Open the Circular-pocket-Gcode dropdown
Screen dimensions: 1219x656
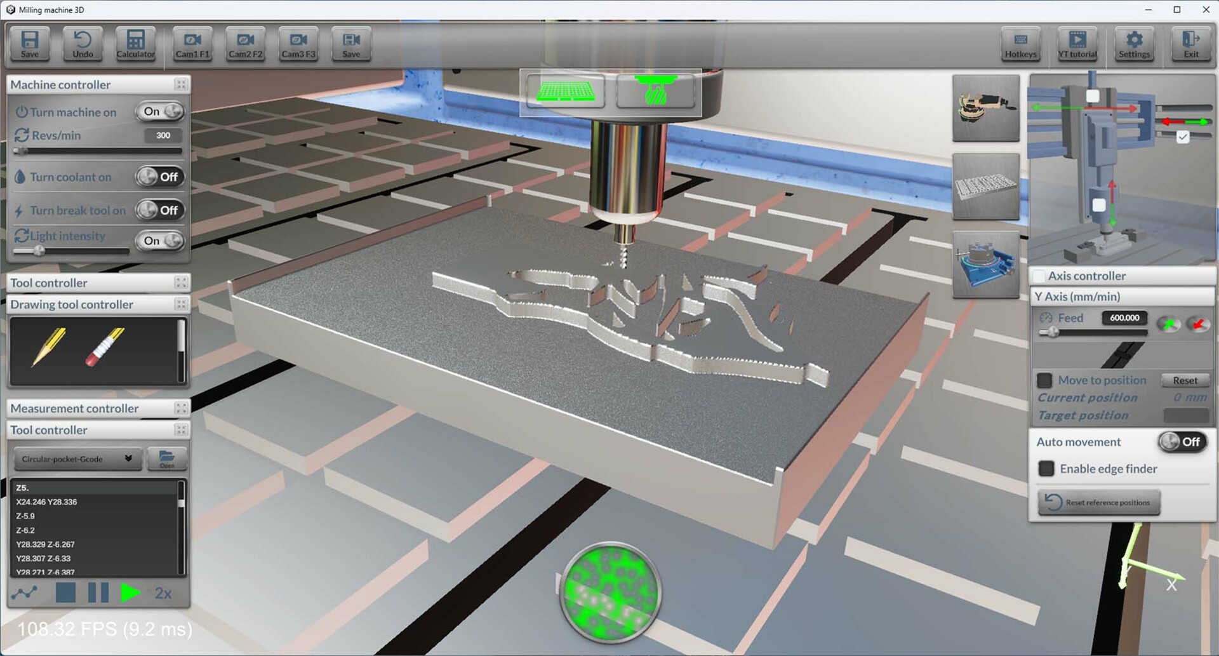coord(77,459)
